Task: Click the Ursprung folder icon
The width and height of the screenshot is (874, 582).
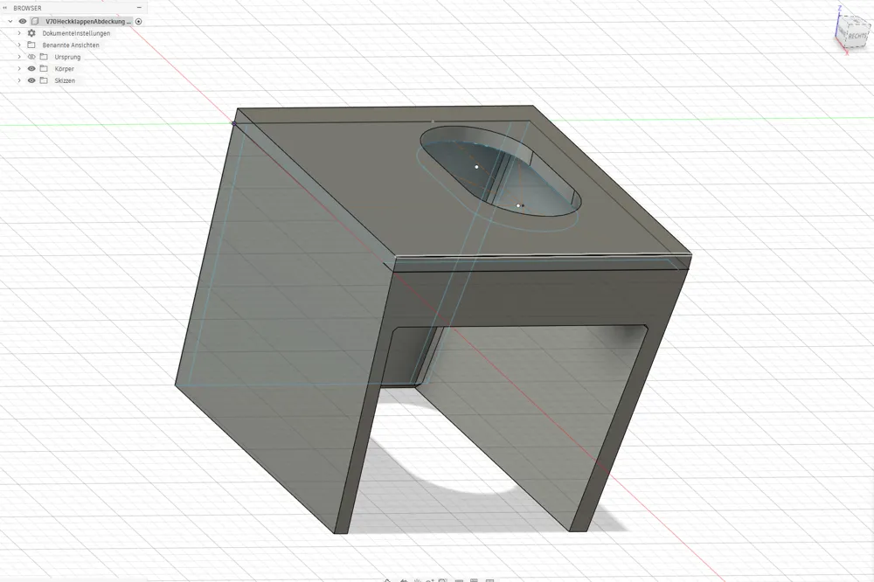Action: point(44,57)
